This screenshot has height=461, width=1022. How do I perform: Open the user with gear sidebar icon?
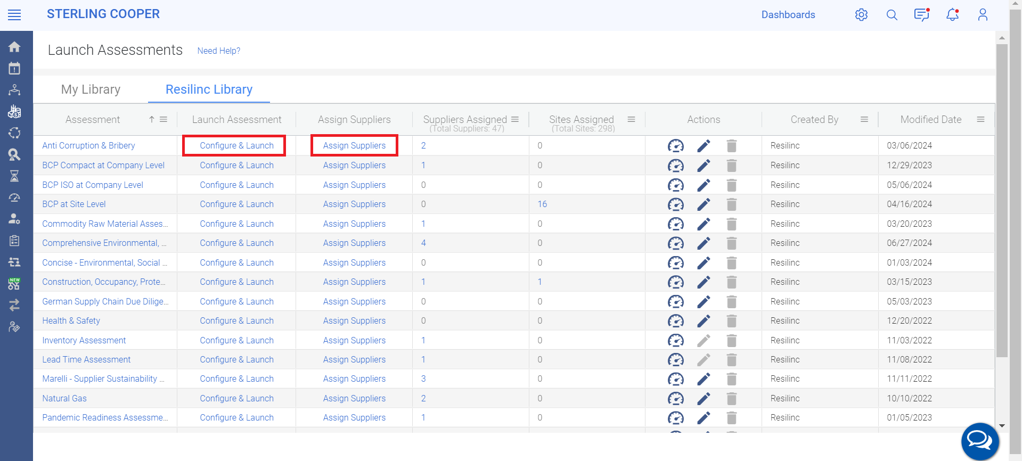14,219
